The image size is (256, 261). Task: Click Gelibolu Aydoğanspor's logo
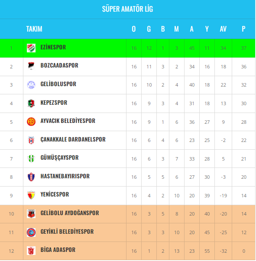click(31, 214)
